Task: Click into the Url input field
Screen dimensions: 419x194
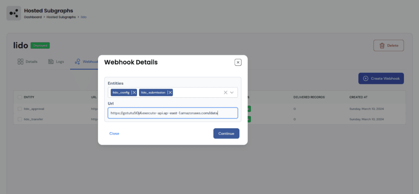Action: tap(173, 113)
